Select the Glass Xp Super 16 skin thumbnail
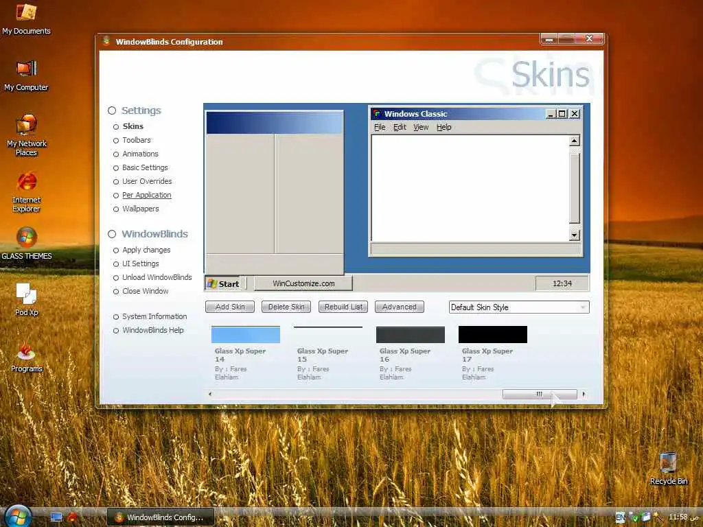Screen dimensions: 703x527 coord(411,334)
